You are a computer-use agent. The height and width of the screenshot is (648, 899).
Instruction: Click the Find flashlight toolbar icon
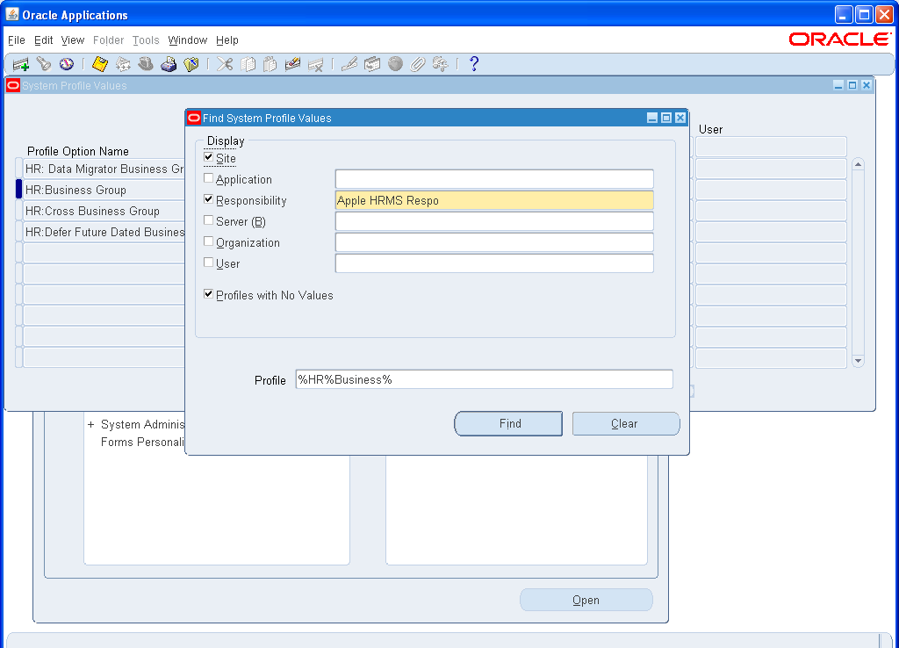[x=43, y=63]
